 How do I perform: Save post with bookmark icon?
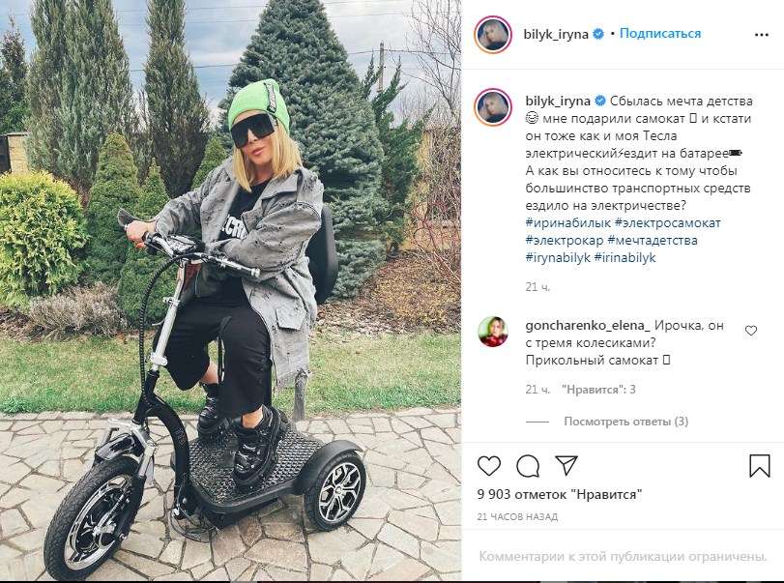click(759, 465)
